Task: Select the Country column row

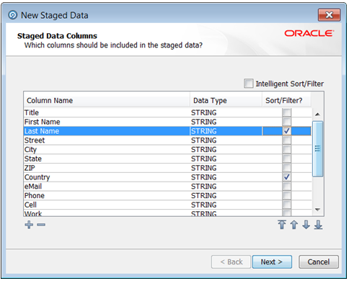Action: (x=167, y=177)
